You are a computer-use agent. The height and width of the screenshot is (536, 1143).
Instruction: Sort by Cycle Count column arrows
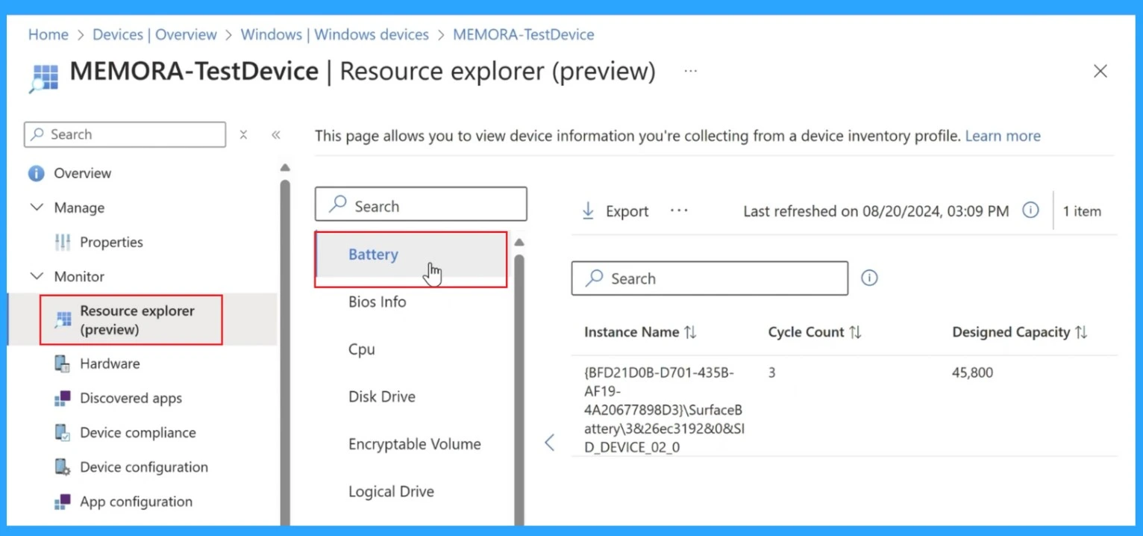[855, 332]
